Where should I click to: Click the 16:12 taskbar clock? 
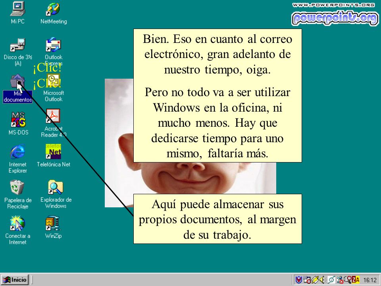[x=370, y=280]
